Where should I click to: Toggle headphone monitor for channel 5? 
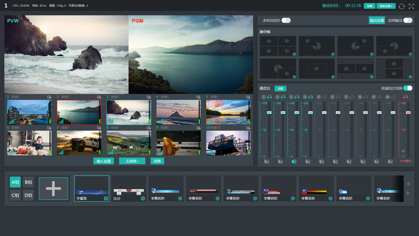pos(324,97)
